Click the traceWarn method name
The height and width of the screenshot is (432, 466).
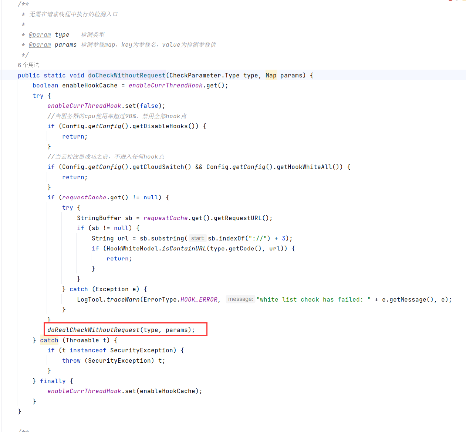click(123, 299)
